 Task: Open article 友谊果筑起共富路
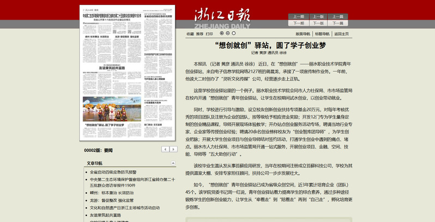pyautogui.click(x=105, y=215)
